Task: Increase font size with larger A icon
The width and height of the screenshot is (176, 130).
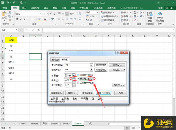Action: coord(51,14)
